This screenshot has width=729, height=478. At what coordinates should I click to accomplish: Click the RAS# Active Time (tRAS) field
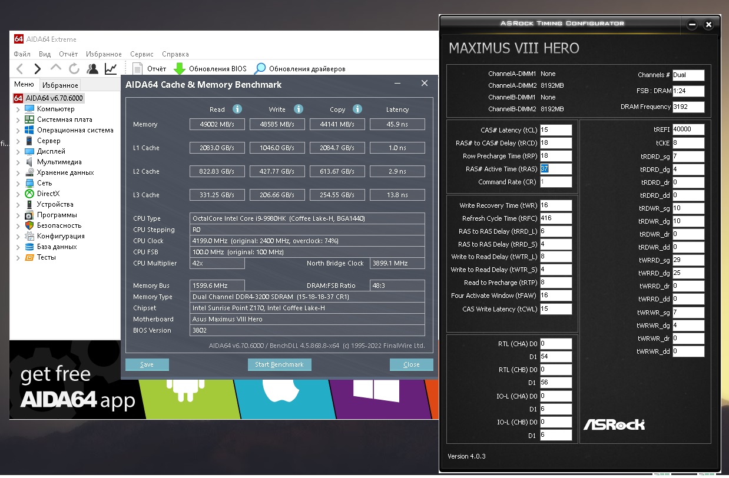click(555, 169)
